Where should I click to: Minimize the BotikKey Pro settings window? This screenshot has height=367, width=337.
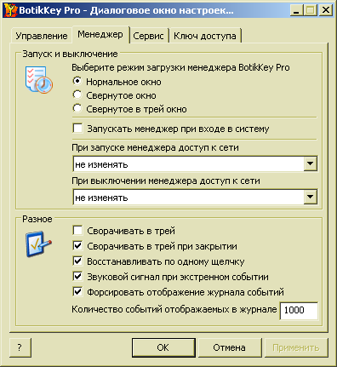tap(296, 10)
